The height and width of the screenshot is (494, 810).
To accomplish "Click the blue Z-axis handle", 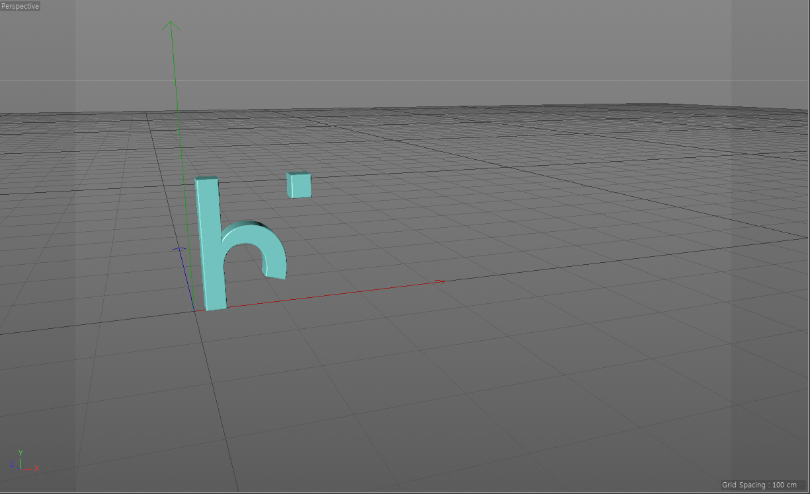I will (x=179, y=250).
